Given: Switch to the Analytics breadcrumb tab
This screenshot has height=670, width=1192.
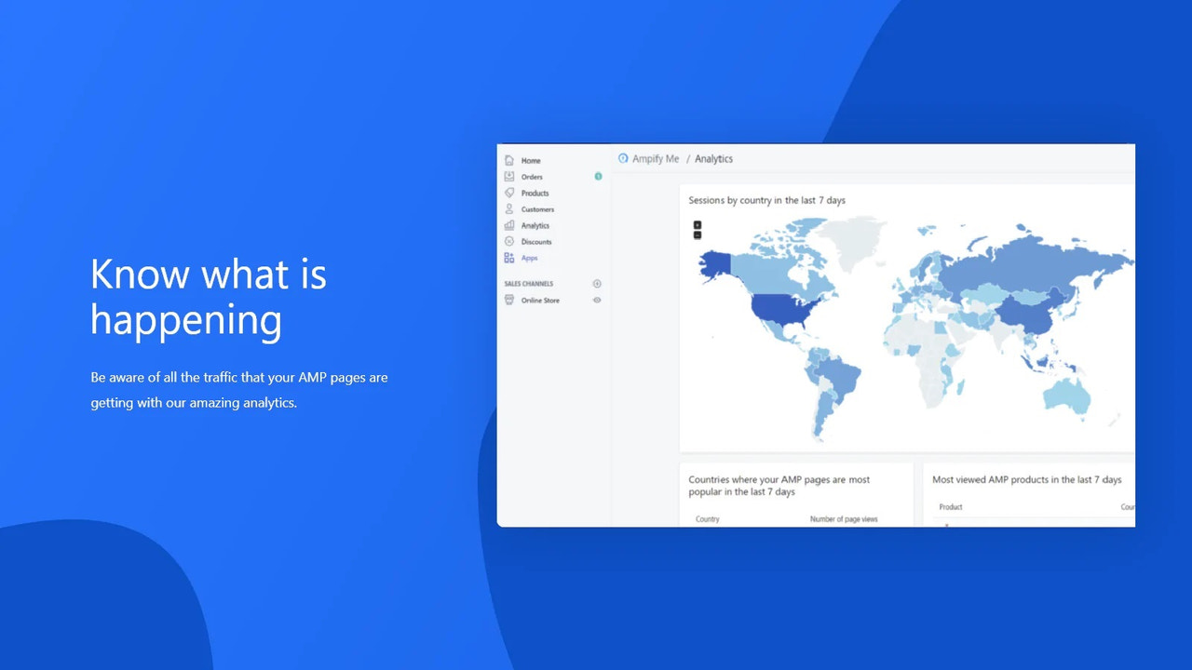Looking at the screenshot, I should click(713, 158).
